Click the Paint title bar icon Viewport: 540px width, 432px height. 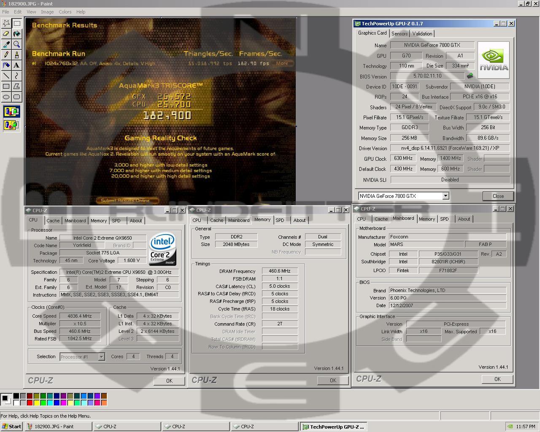click(4, 3)
